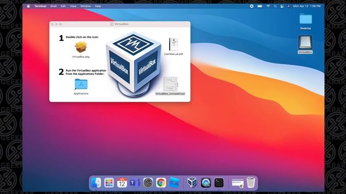
Task: Close the VirtualBox disk image window
Action: (x=52, y=24)
